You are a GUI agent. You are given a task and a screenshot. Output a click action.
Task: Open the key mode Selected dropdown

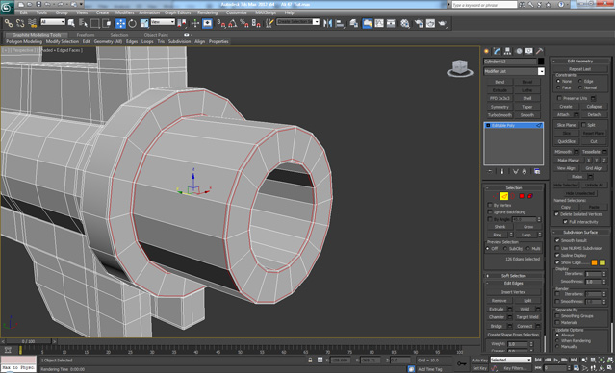(x=511, y=360)
